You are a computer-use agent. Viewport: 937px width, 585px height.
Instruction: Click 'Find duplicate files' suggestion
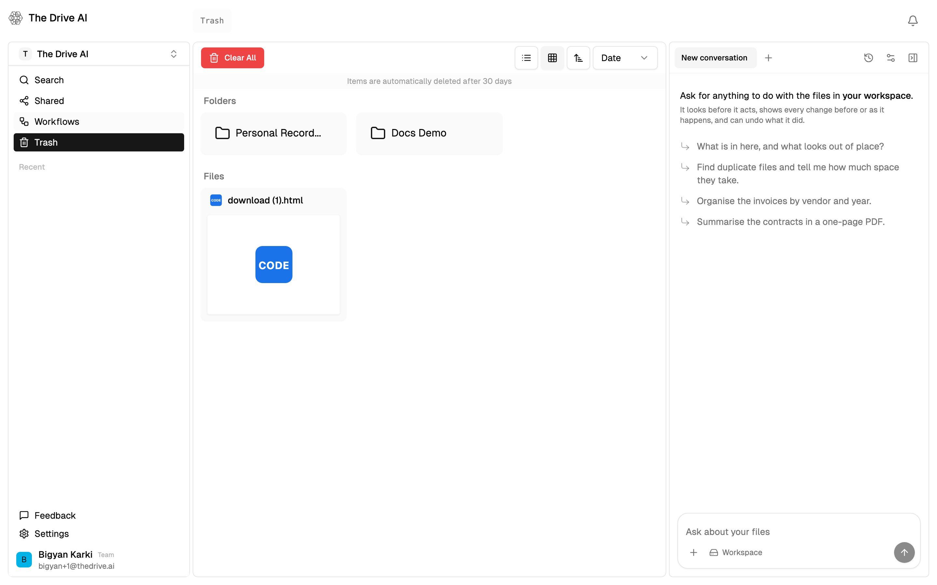point(798,173)
